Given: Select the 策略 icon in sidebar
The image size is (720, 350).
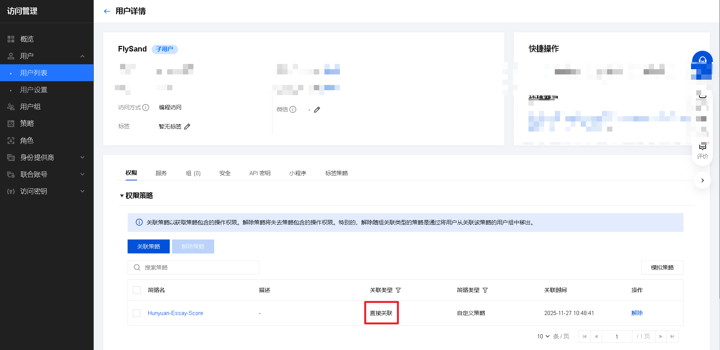Looking at the screenshot, I should [11, 124].
